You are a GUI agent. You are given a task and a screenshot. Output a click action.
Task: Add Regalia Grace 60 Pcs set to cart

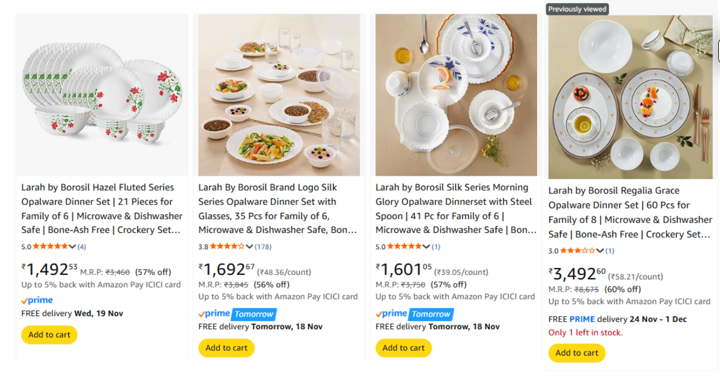coord(577,353)
